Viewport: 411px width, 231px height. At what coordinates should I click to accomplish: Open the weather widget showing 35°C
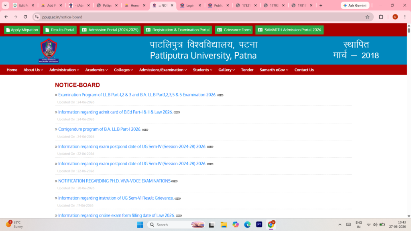pos(15,225)
